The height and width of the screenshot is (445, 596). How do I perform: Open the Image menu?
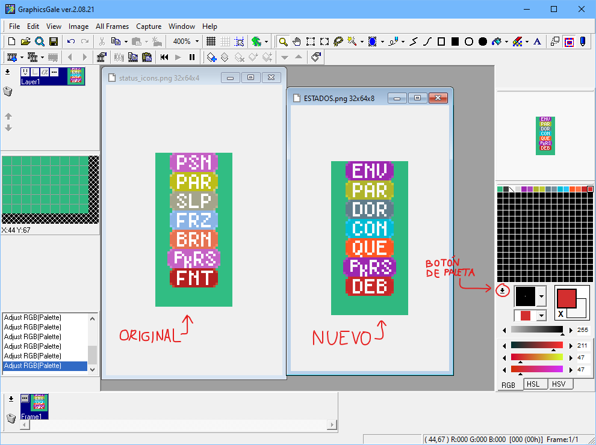78,26
